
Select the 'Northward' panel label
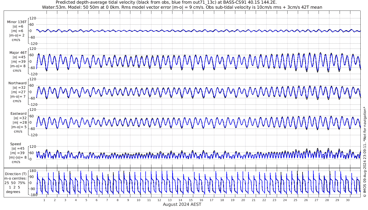(x=17, y=83)
